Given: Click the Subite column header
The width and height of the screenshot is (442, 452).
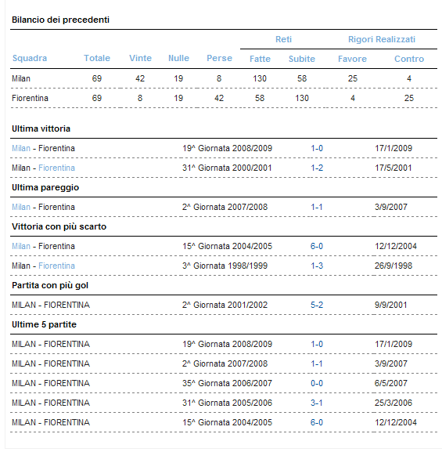Looking at the screenshot, I should (x=302, y=59).
